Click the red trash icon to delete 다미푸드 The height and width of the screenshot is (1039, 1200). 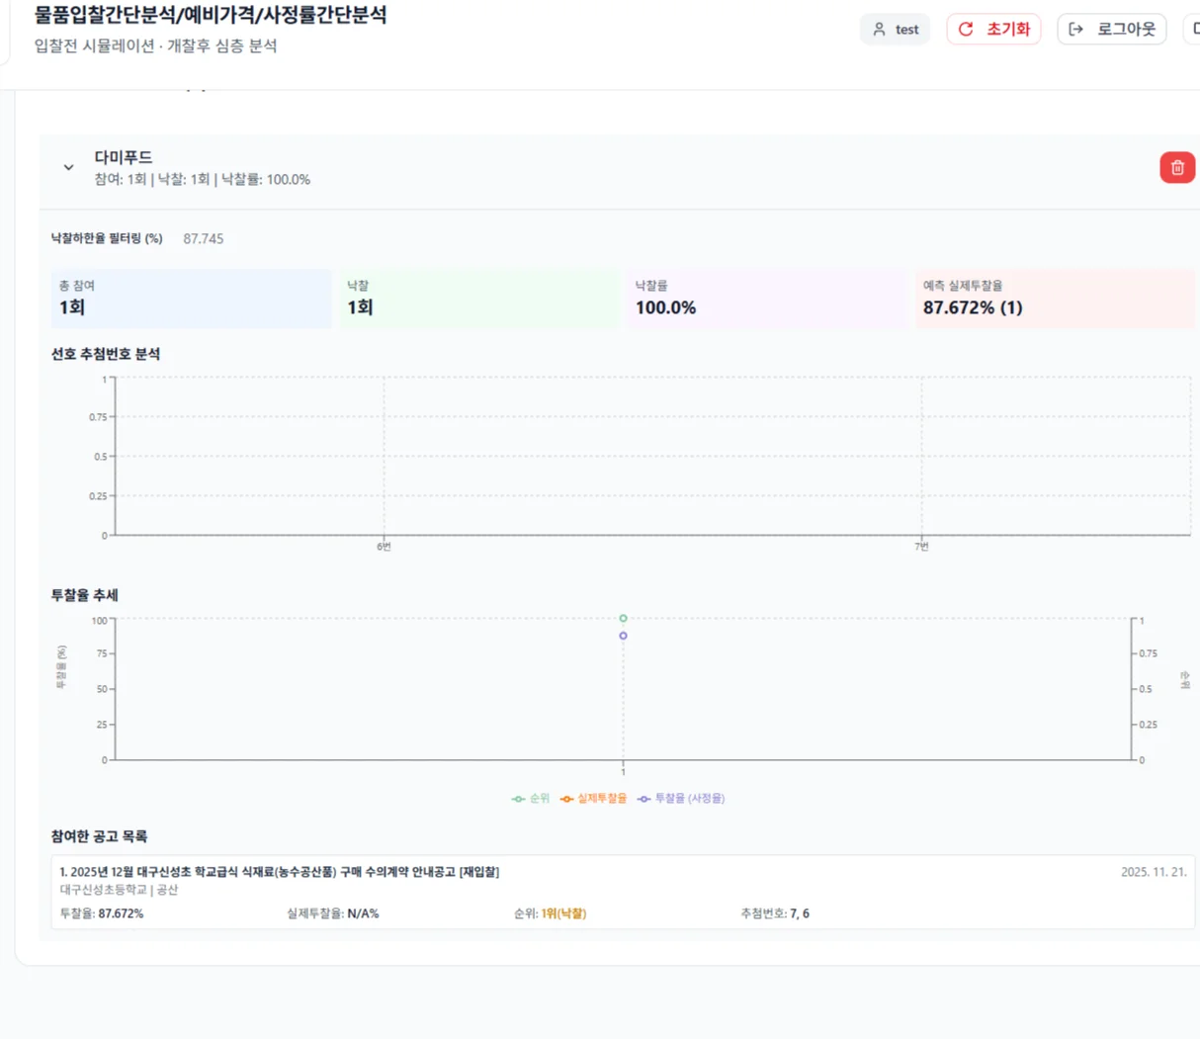pos(1176,167)
